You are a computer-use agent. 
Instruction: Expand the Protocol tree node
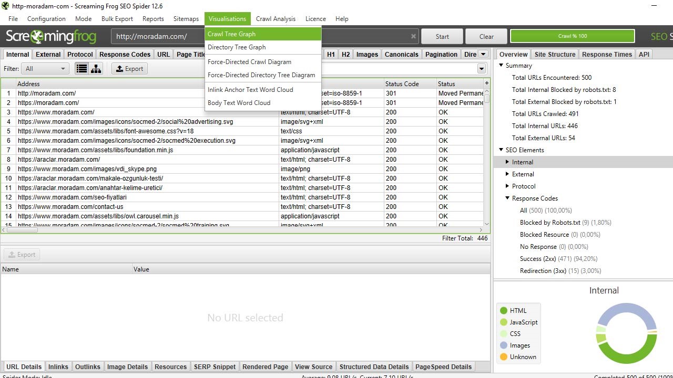(x=508, y=186)
